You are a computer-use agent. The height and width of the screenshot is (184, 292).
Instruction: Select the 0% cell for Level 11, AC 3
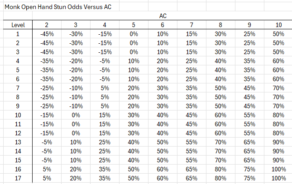(x=76, y=124)
